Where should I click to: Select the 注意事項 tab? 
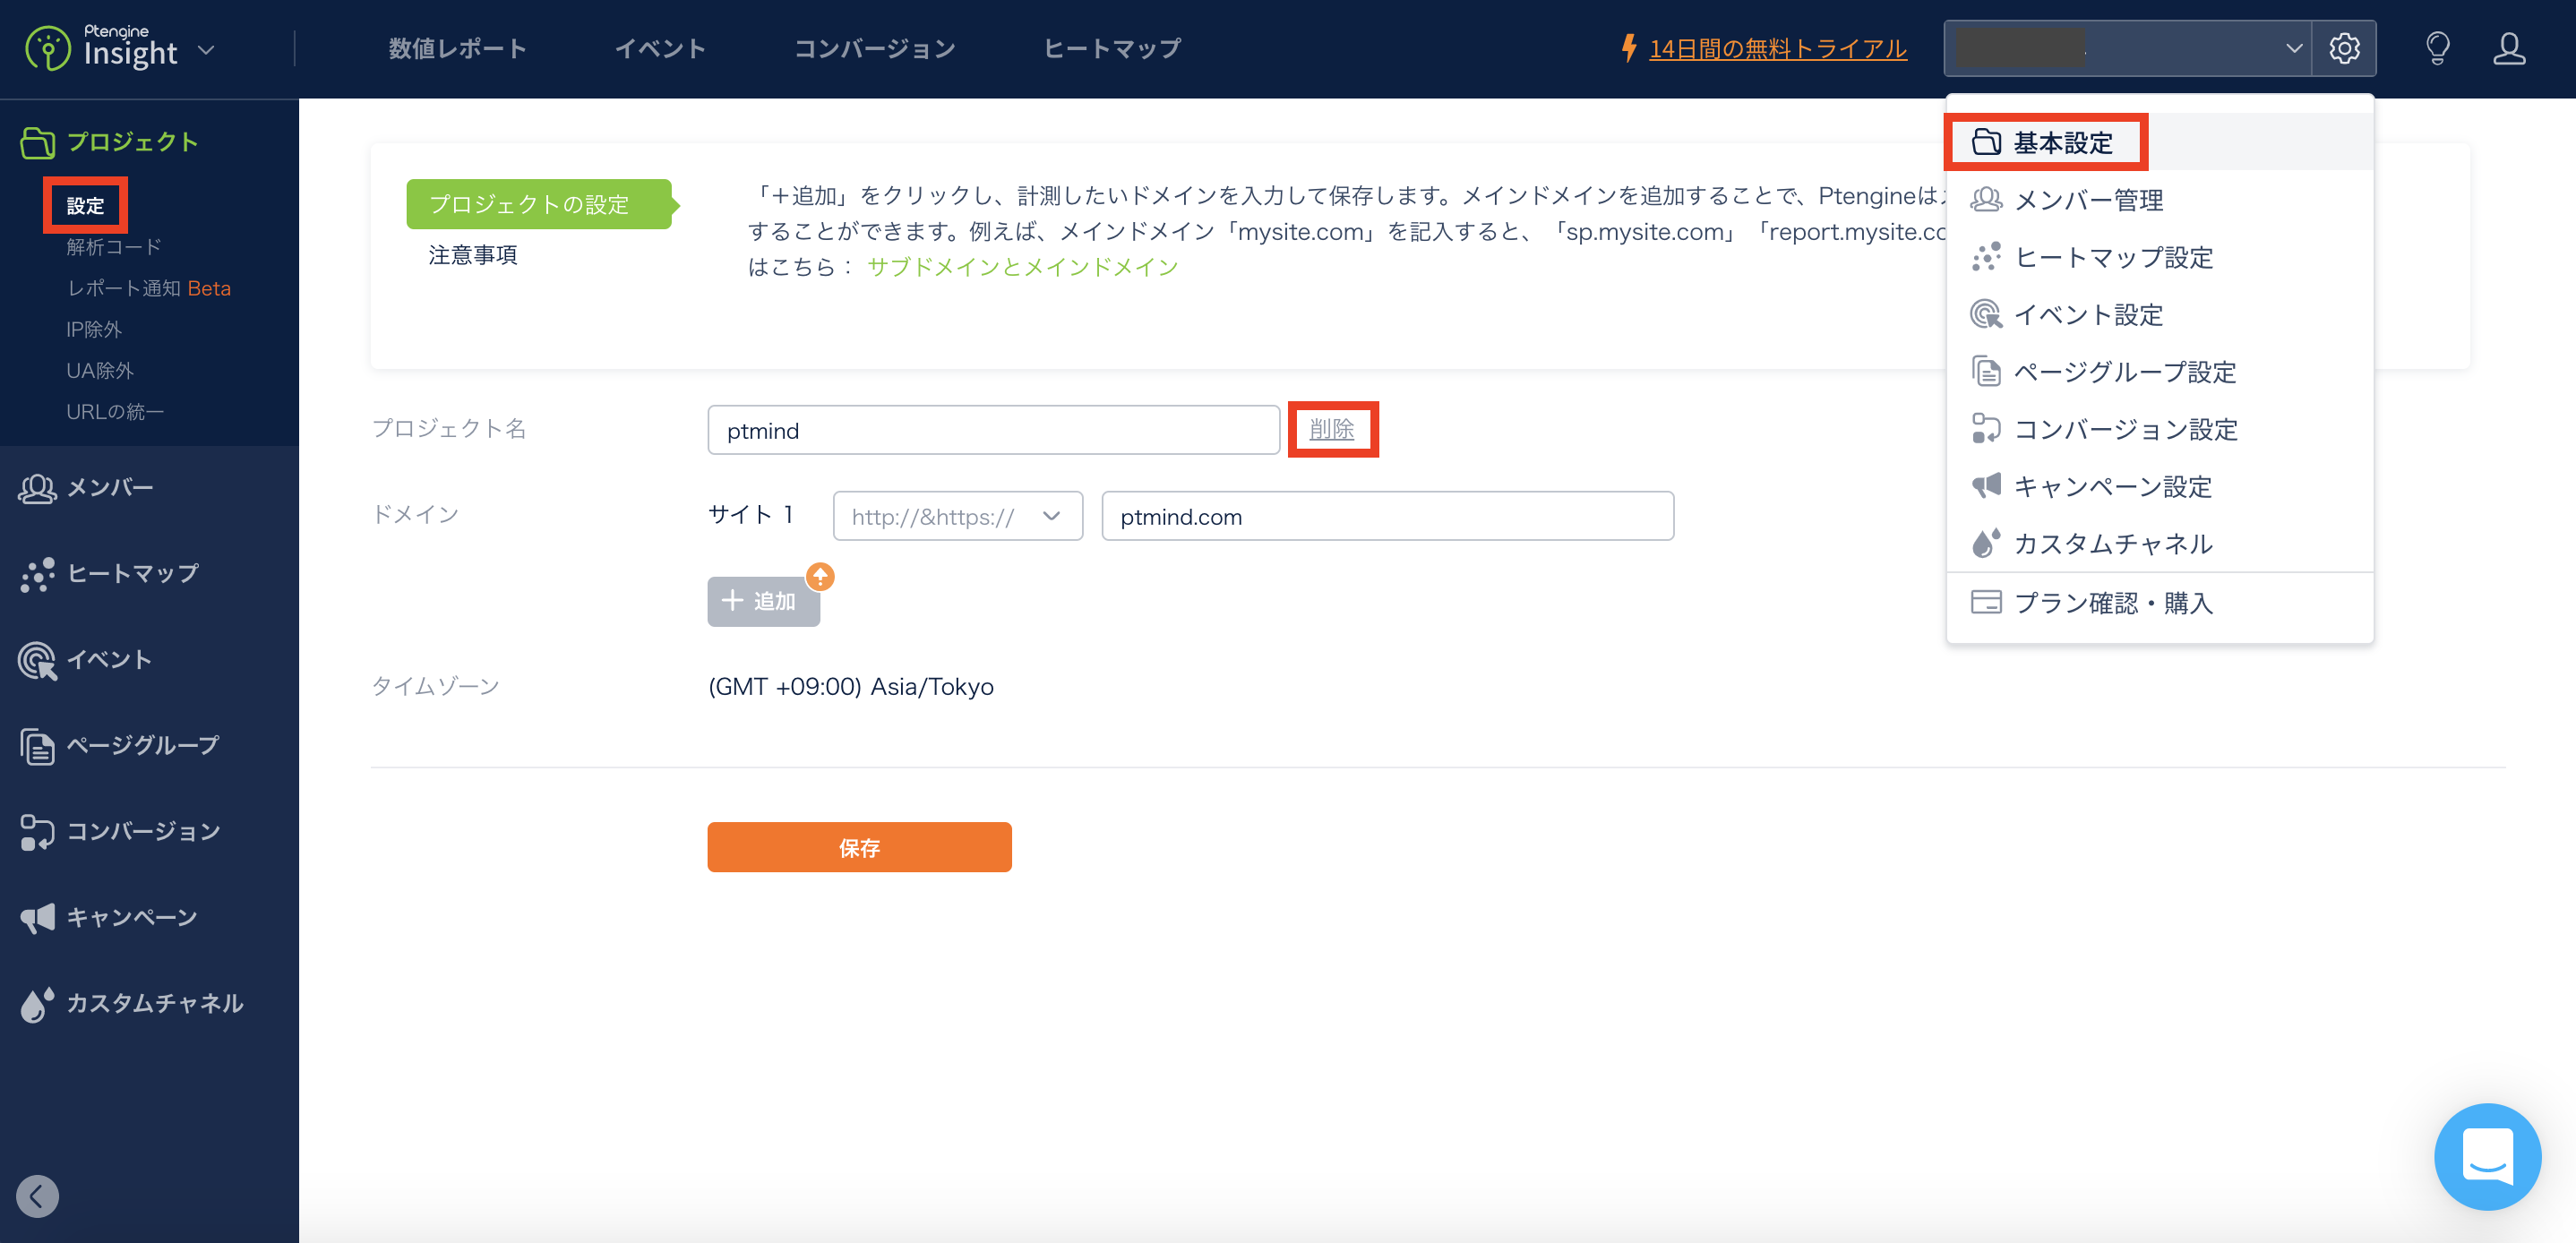pyautogui.click(x=473, y=255)
